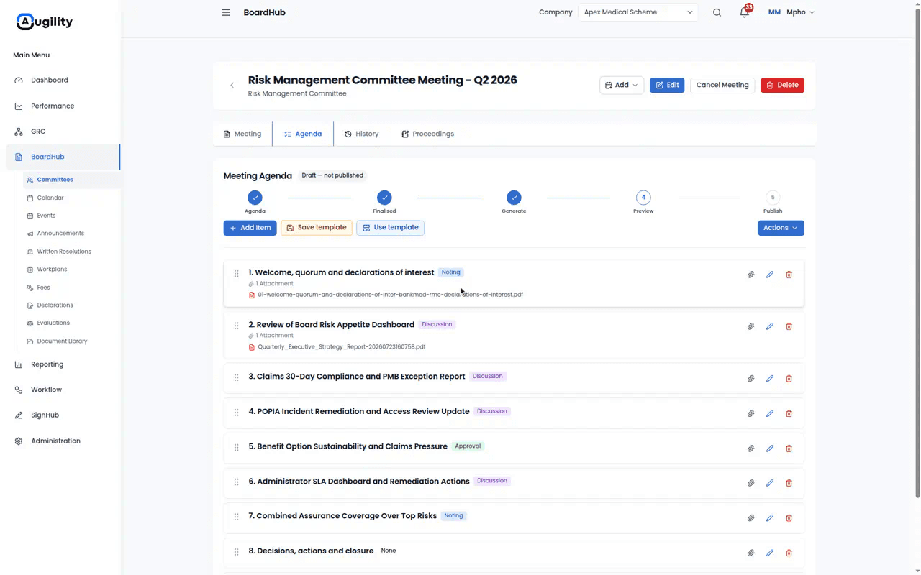Switch to the Meeting tab
The width and height of the screenshot is (921, 575).
242,134
